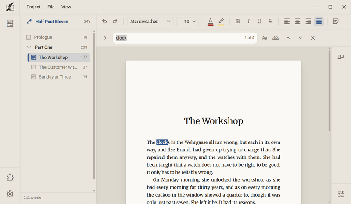Click the 243 words status text

[x=32, y=198]
